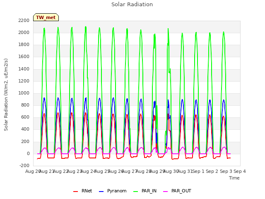Click the Aug 20 x-axis tick label
This screenshot has height=199, width=265.
point(32,171)
